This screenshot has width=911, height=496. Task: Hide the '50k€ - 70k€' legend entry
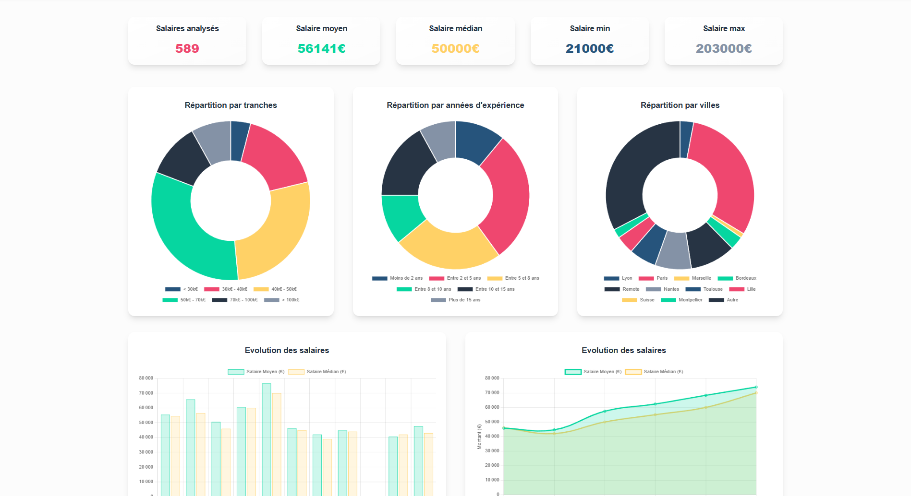(x=184, y=300)
